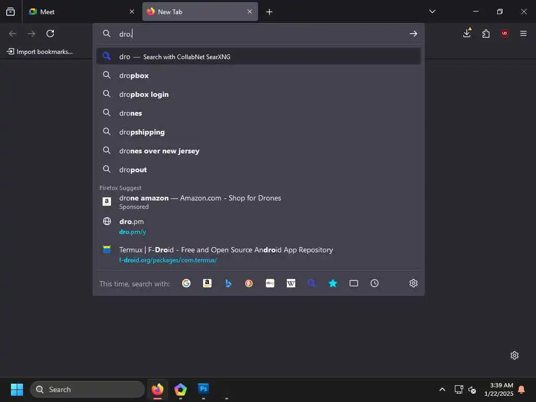Select the dropbox suggestion
Image resolution: width=536 pixels, height=402 pixels.
click(x=259, y=75)
